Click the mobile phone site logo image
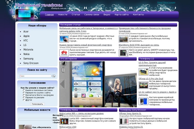This screenshot has width=194, height=129. click(25, 14)
